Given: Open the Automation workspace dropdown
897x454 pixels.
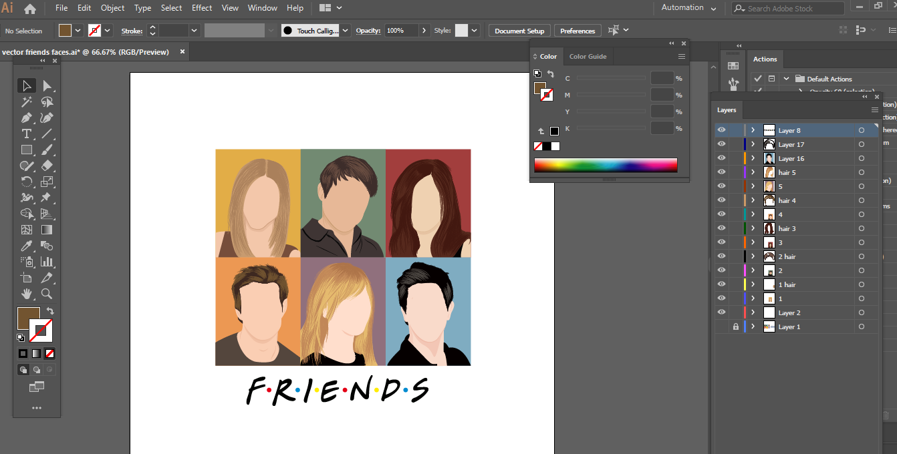Looking at the screenshot, I should click(688, 8).
